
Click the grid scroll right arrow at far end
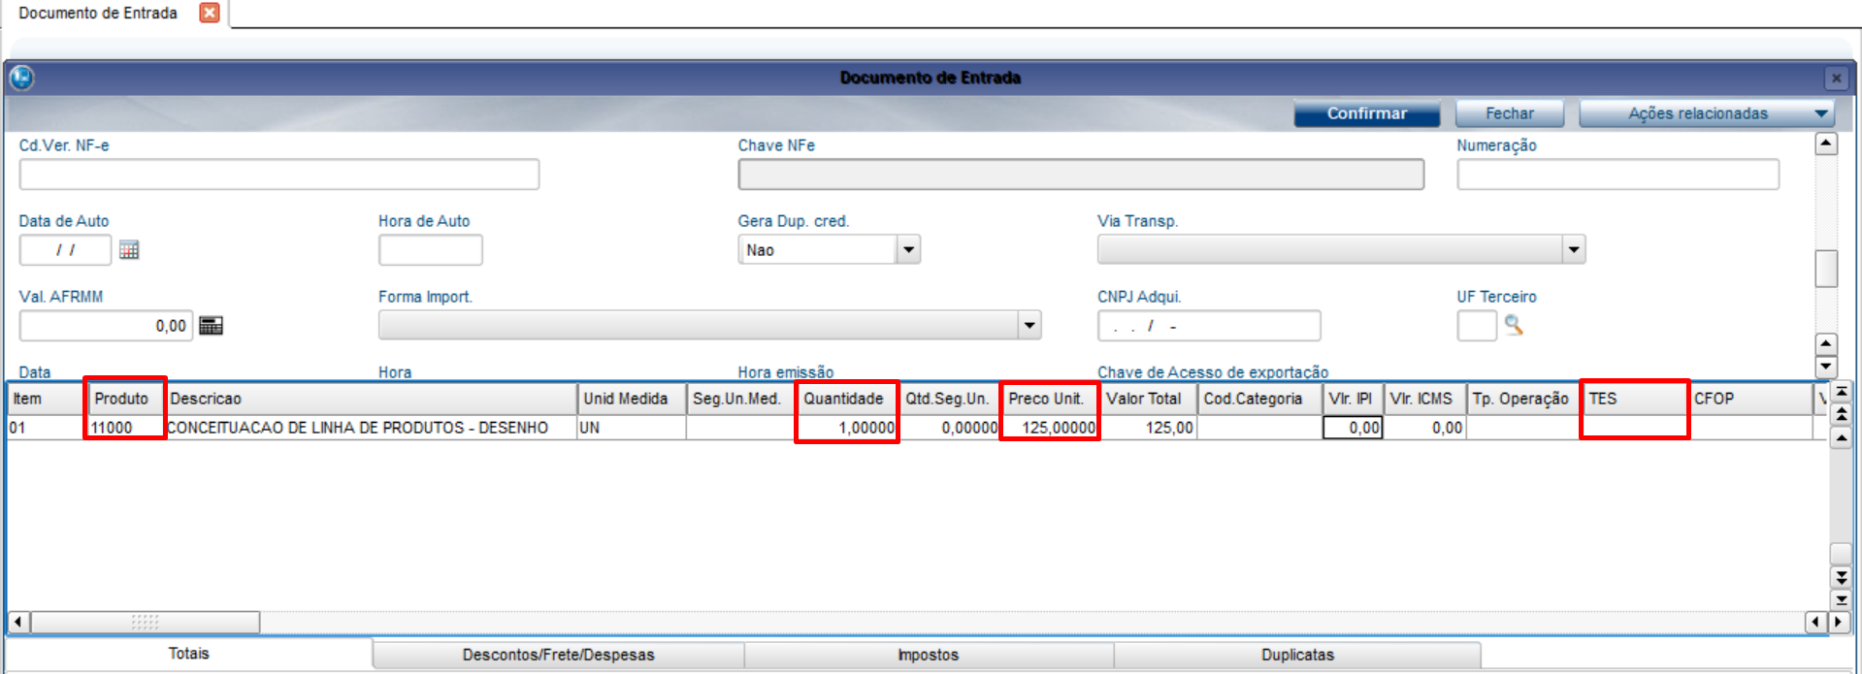(x=1838, y=622)
